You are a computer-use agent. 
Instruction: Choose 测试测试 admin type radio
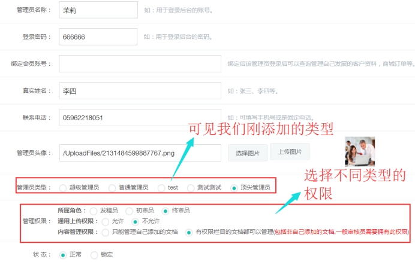[x=191, y=188]
